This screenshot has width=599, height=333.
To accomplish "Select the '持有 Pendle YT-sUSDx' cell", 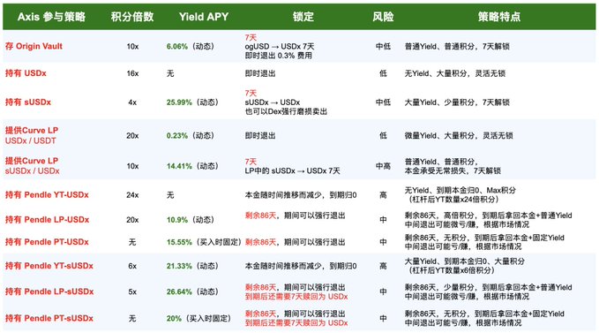I will coord(49,266).
